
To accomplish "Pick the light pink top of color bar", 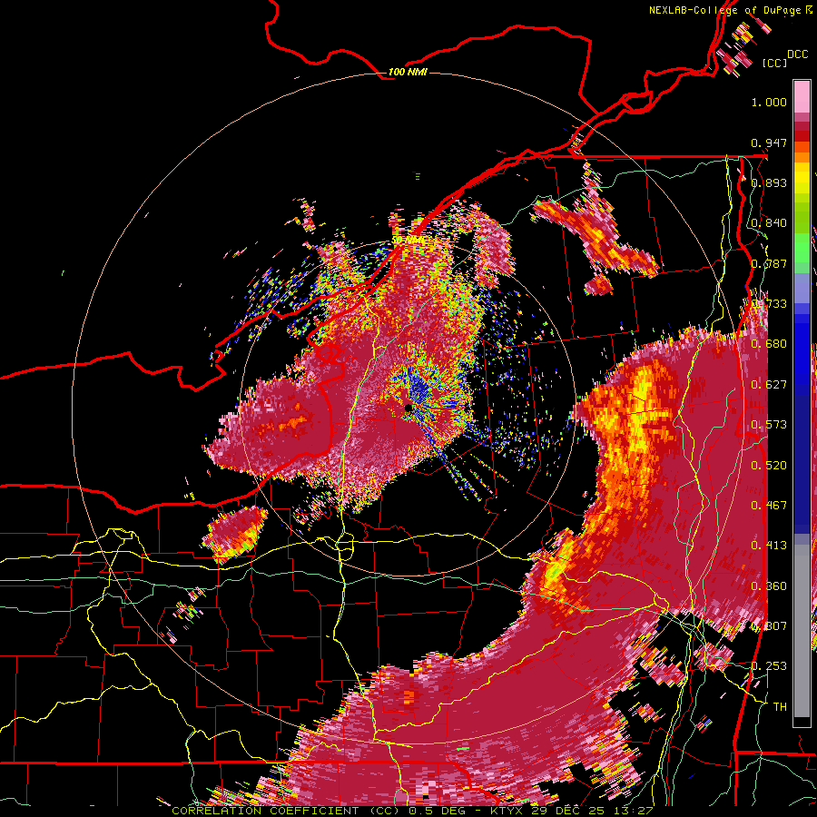I will [802, 96].
